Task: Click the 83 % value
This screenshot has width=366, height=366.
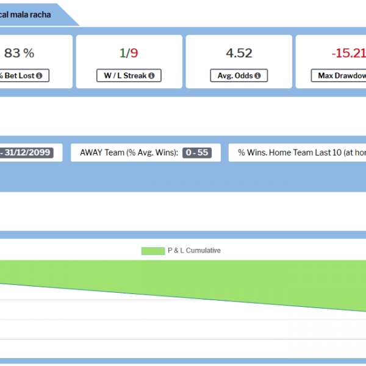Action: click(19, 53)
